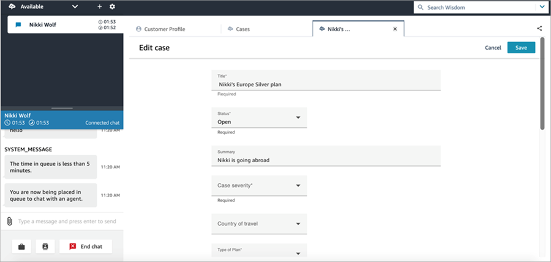Select Nikki Wolf chat contact icon

(18, 25)
